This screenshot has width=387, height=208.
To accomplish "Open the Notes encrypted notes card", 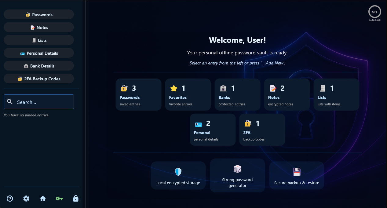I will pos(287,94).
